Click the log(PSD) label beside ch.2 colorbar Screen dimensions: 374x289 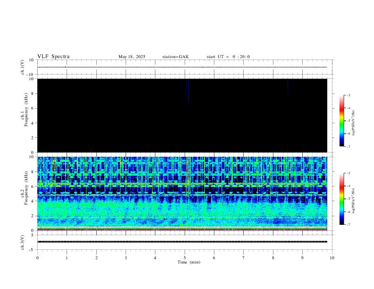tap(353, 201)
